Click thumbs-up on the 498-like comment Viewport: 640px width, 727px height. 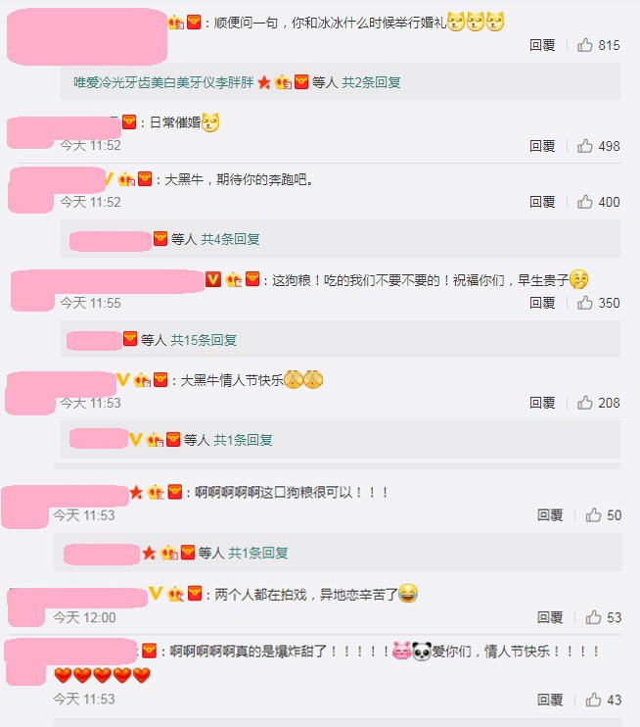[x=584, y=146]
